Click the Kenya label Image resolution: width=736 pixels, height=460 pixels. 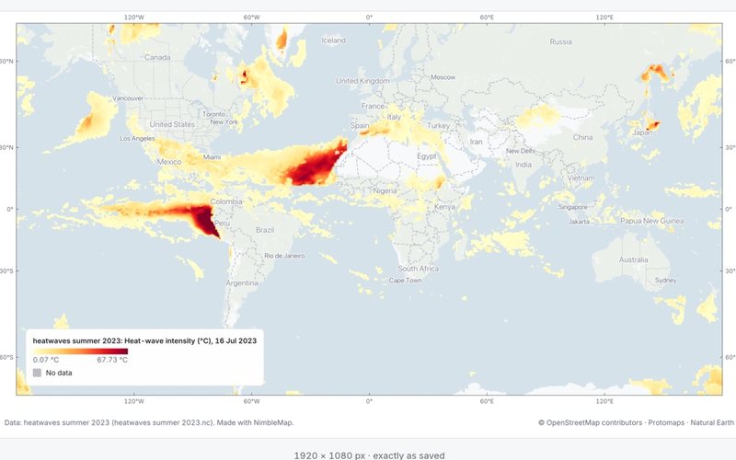click(x=444, y=206)
